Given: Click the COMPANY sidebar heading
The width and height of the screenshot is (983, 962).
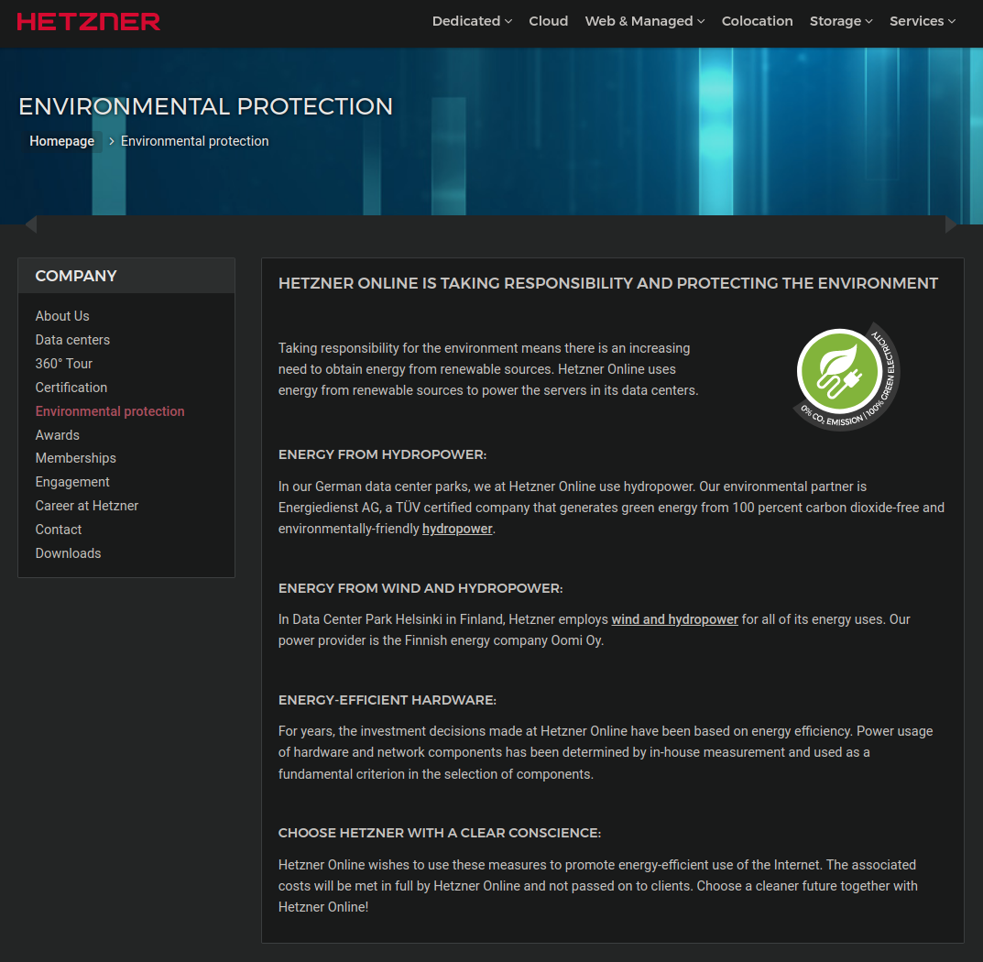Looking at the screenshot, I should pyautogui.click(x=76, y=276).
